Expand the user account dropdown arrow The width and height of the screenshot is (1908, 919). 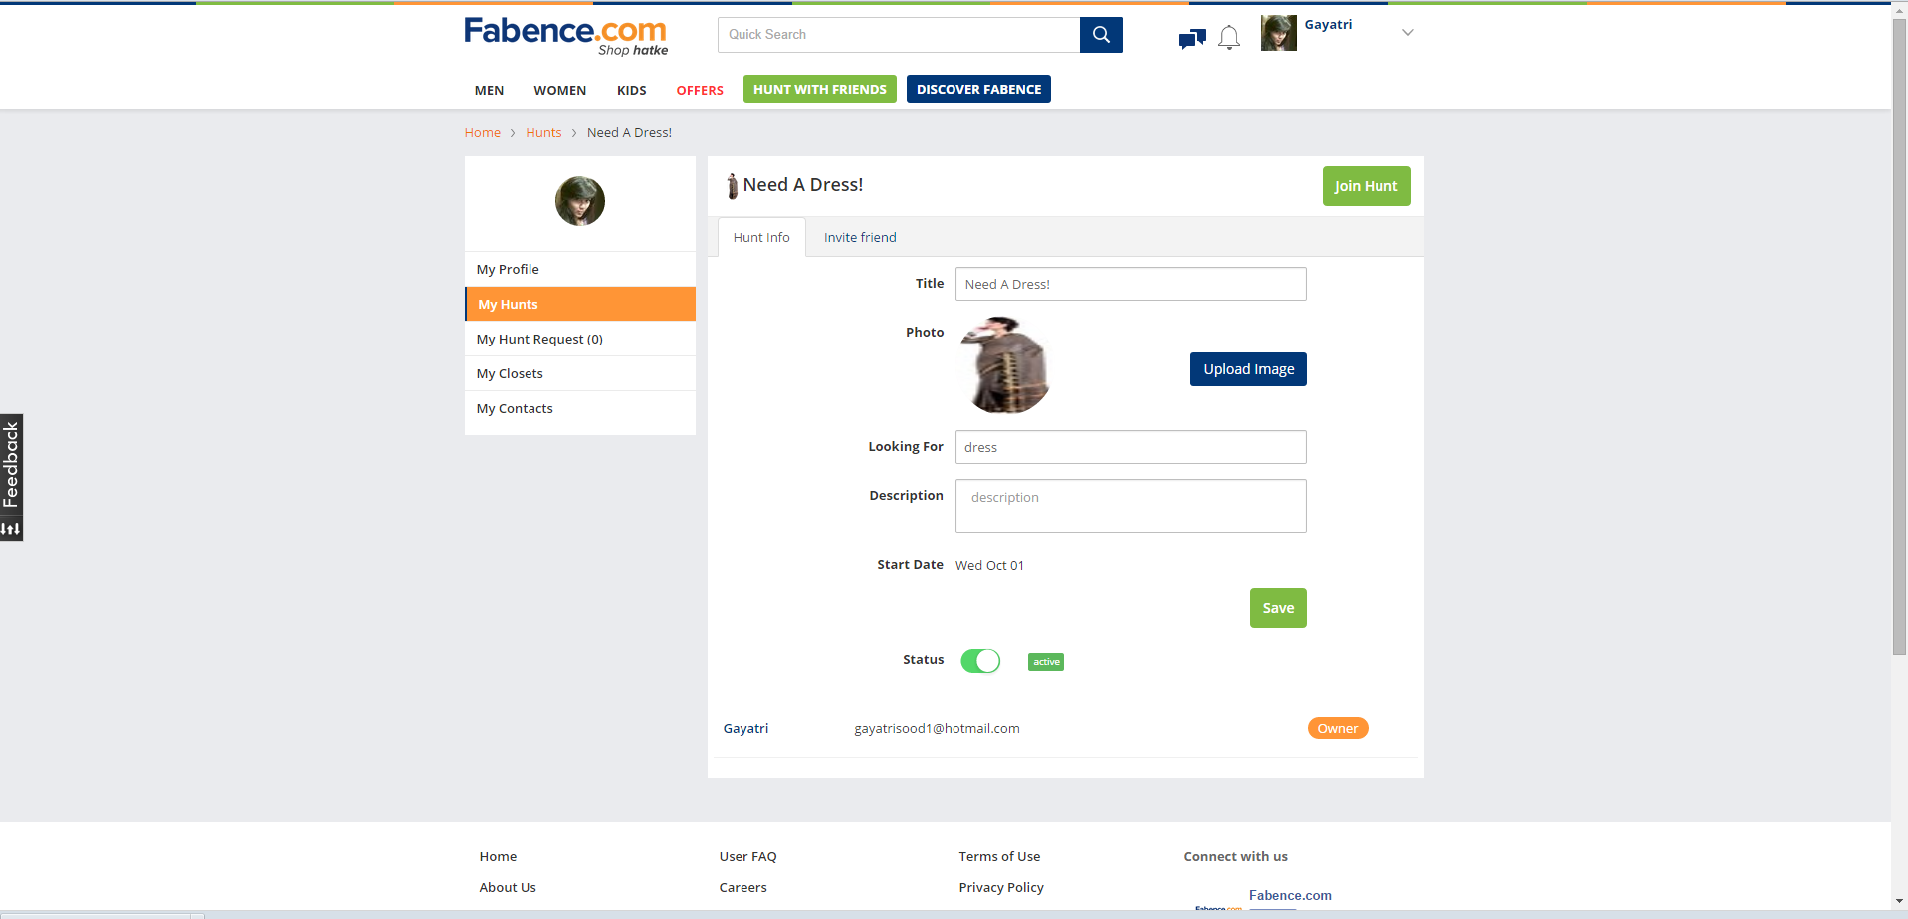click(x=1407, y=33)
